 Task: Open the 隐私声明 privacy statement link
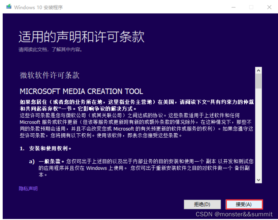(28, 188)
